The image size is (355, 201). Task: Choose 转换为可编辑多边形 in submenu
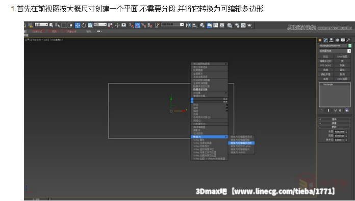(241, 143)
